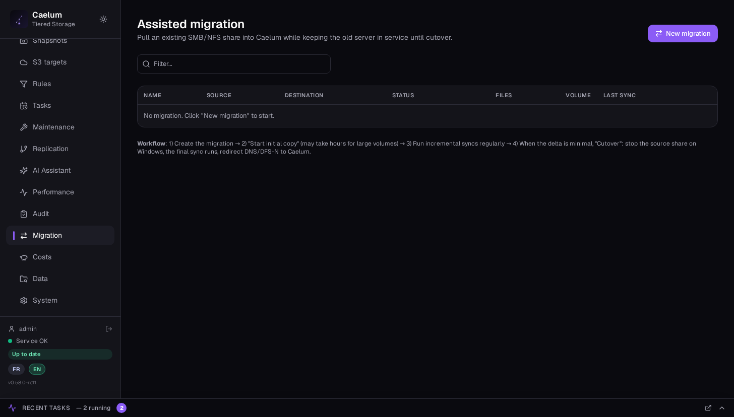Sort by the Name column header
Viewport: 734px width, 417px height.
coord(152,96)
